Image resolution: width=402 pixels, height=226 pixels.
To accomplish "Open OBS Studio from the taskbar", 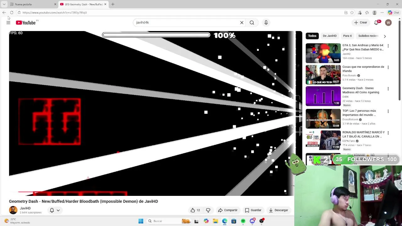I will pyautogui.click(x=262, y=221).
